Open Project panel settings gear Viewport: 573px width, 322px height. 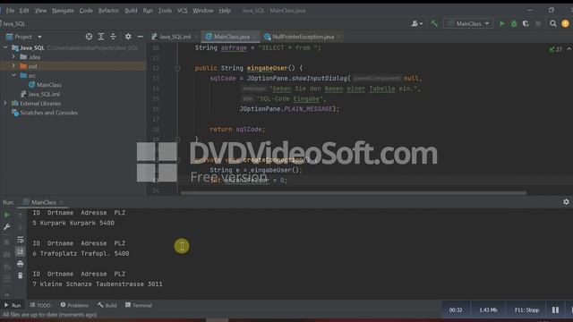pyautogui.click(x=128, y=37)
